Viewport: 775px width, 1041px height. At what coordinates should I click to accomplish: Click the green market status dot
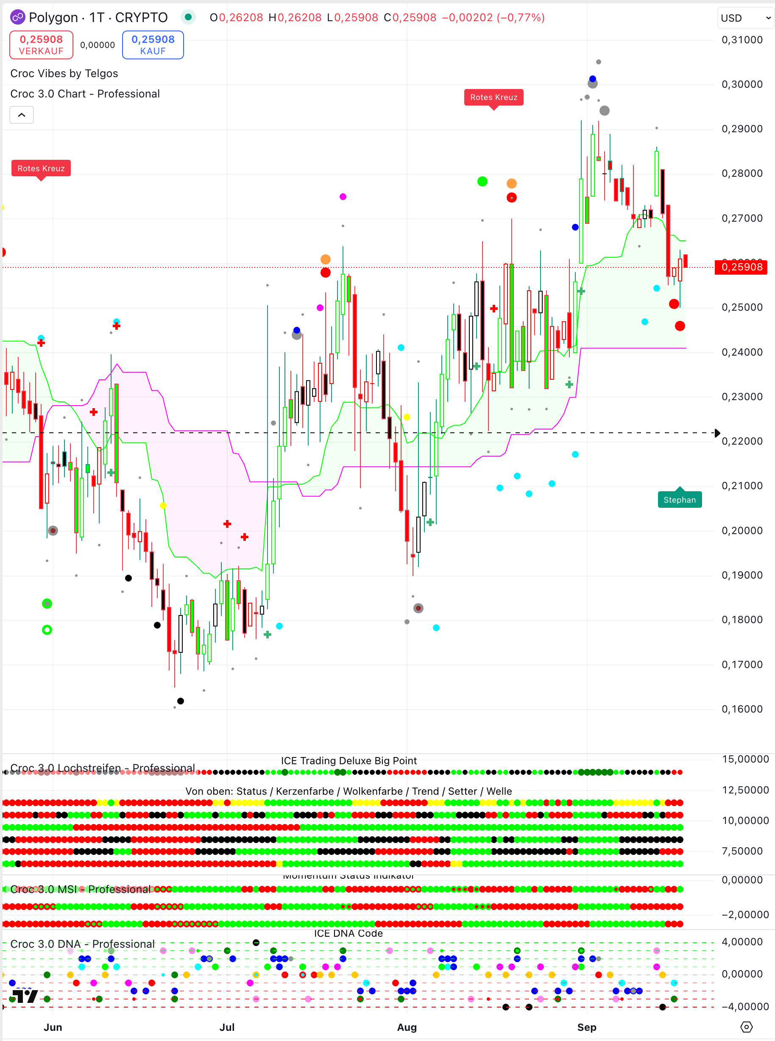coord(188,18)
